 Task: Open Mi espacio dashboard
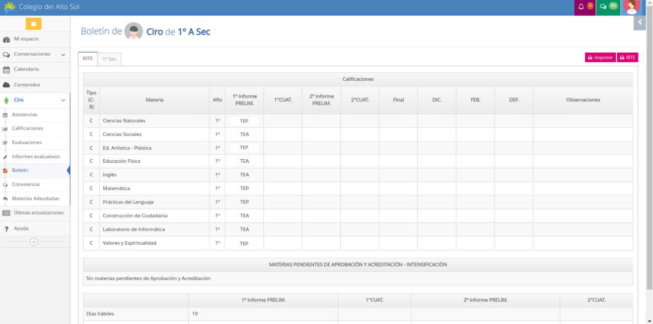pos(26,39)
